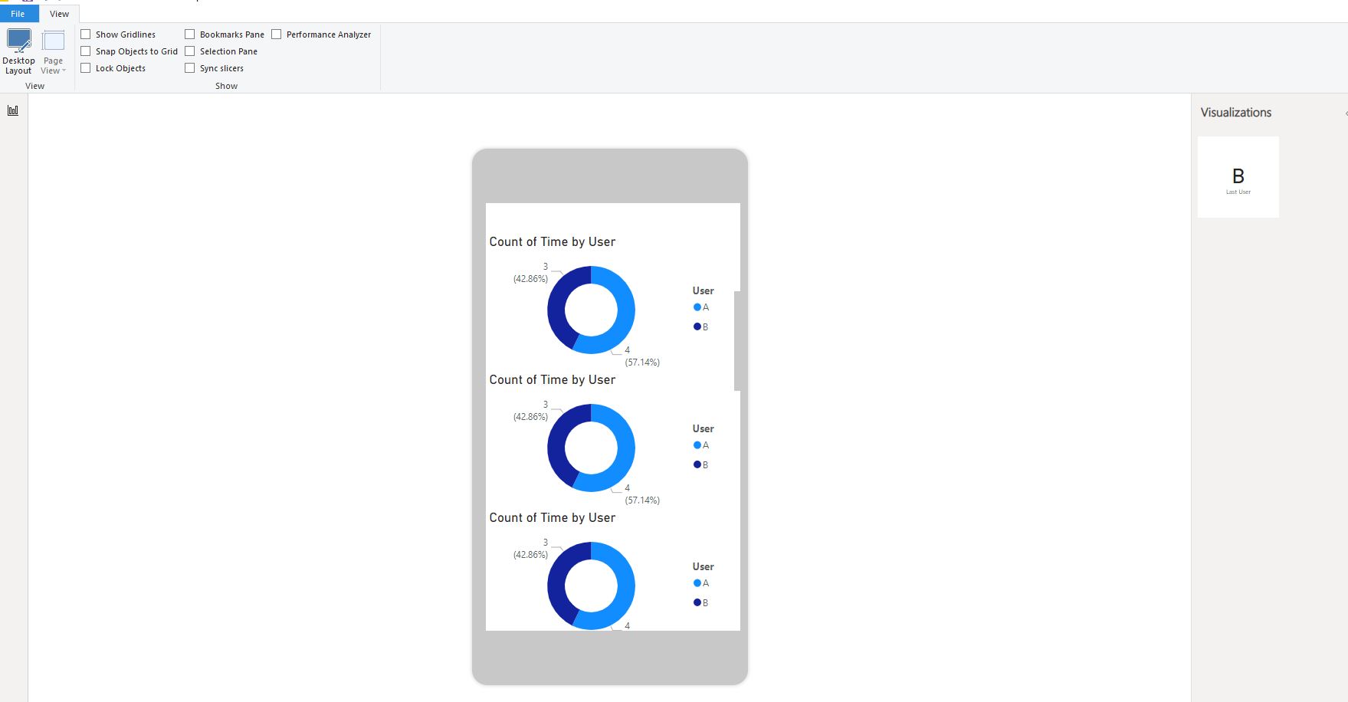Click second 'Count of Time by User' title
Image resolution: width=1348 pixels, height=702 pixels.
click(553, 380)
